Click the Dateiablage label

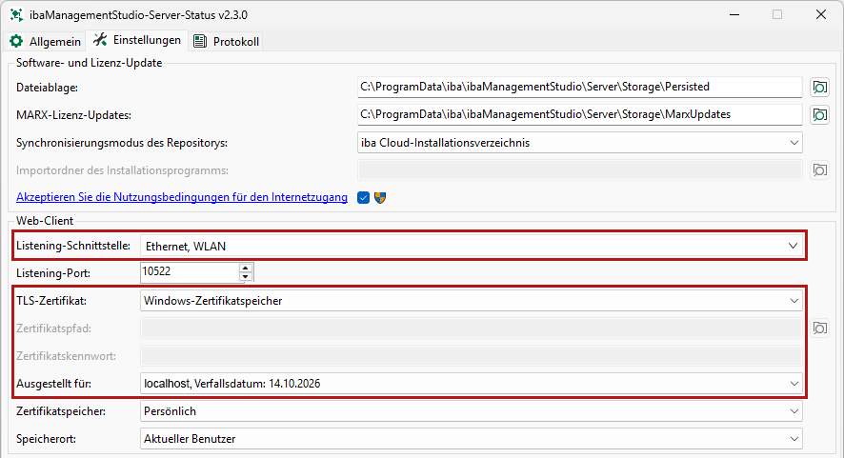click(x=47, y=88)
